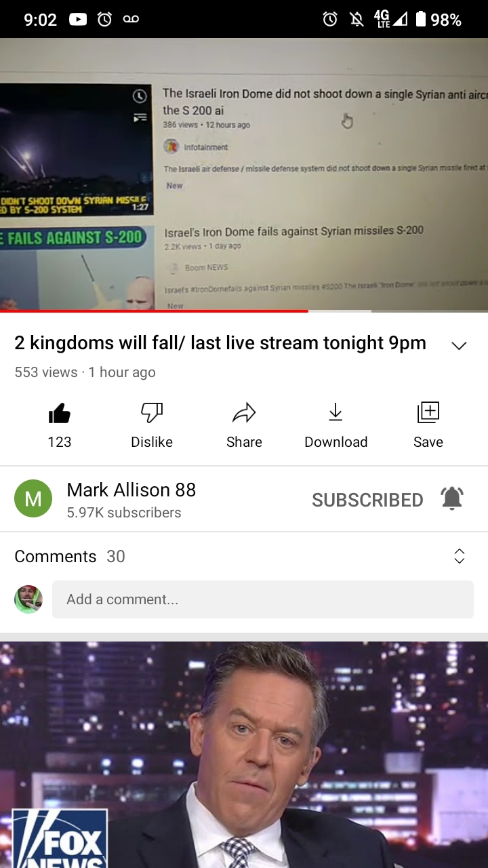Image resolution: width=488 pixels, height=868 pixels.
Task: Open the Fox News recommended video thumbnail
Action: coord(244,755)
